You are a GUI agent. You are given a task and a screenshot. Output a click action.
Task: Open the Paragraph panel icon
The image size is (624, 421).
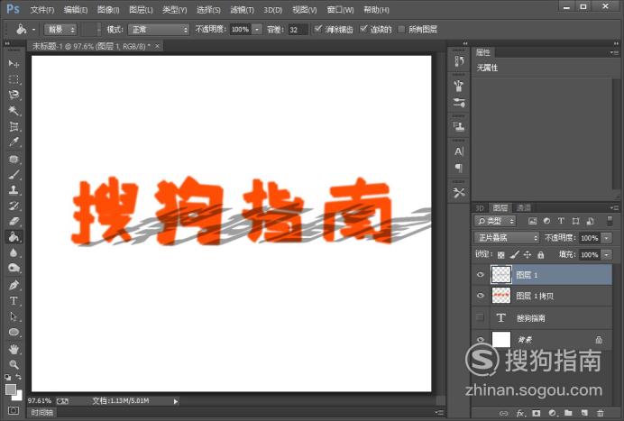click(x=459, y=168)
